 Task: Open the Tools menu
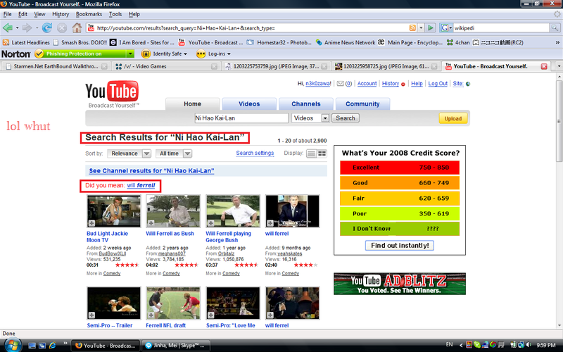(115, 14)
